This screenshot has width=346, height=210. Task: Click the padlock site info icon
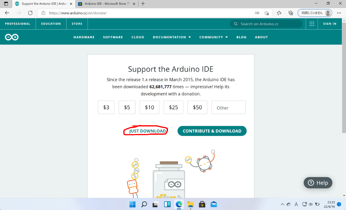(x=43, y=13)
